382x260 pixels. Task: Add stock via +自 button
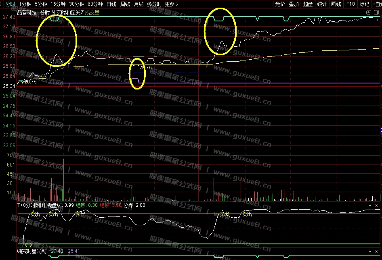click(x=377, y=4)
